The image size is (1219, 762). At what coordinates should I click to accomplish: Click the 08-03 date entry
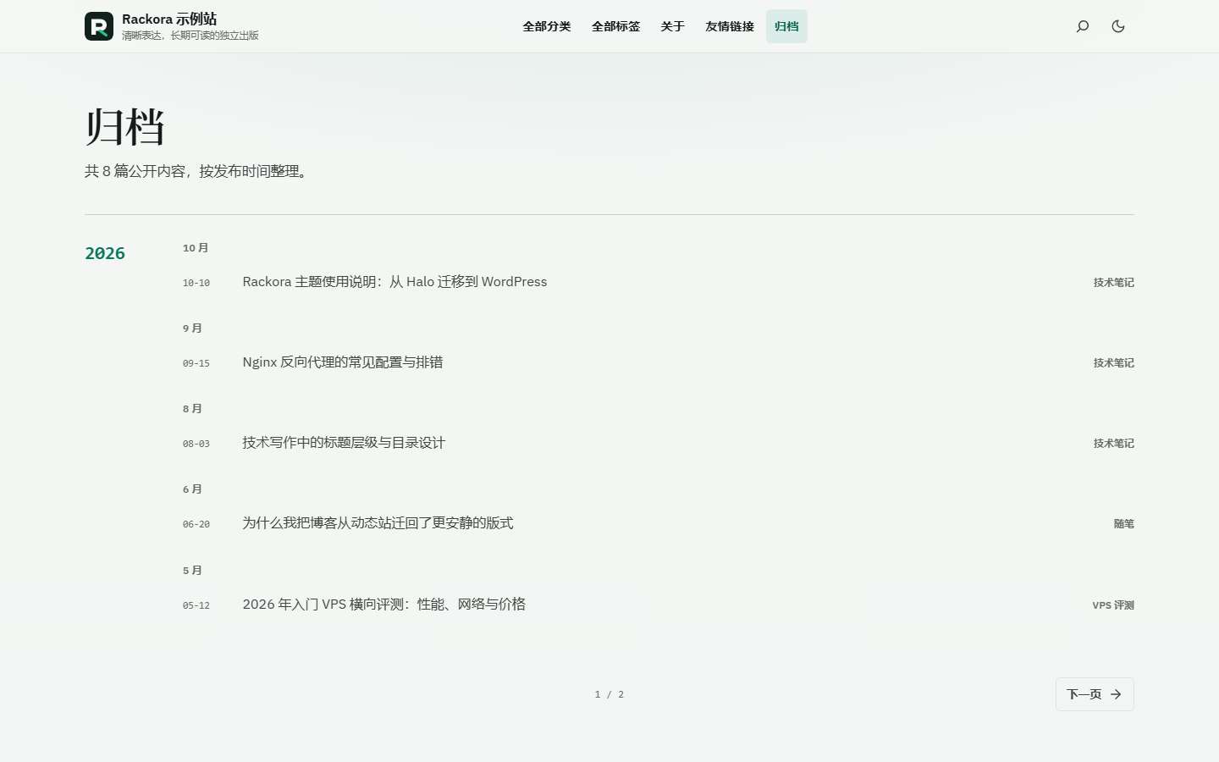pyautogui.click(x=196, y=444)
